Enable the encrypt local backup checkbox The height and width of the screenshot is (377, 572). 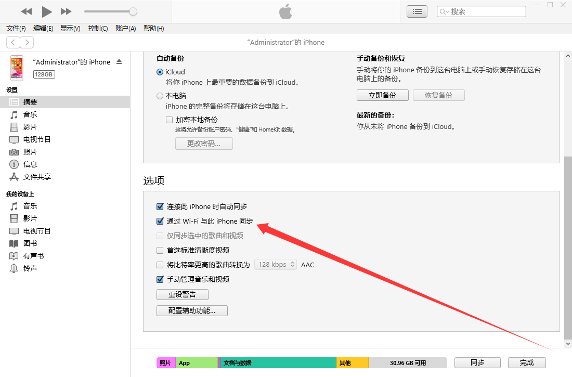169,120
